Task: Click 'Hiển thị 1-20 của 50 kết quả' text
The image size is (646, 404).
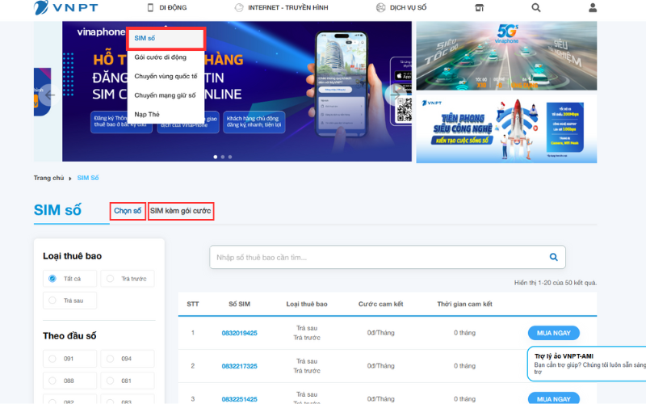Action: point(556,282)
